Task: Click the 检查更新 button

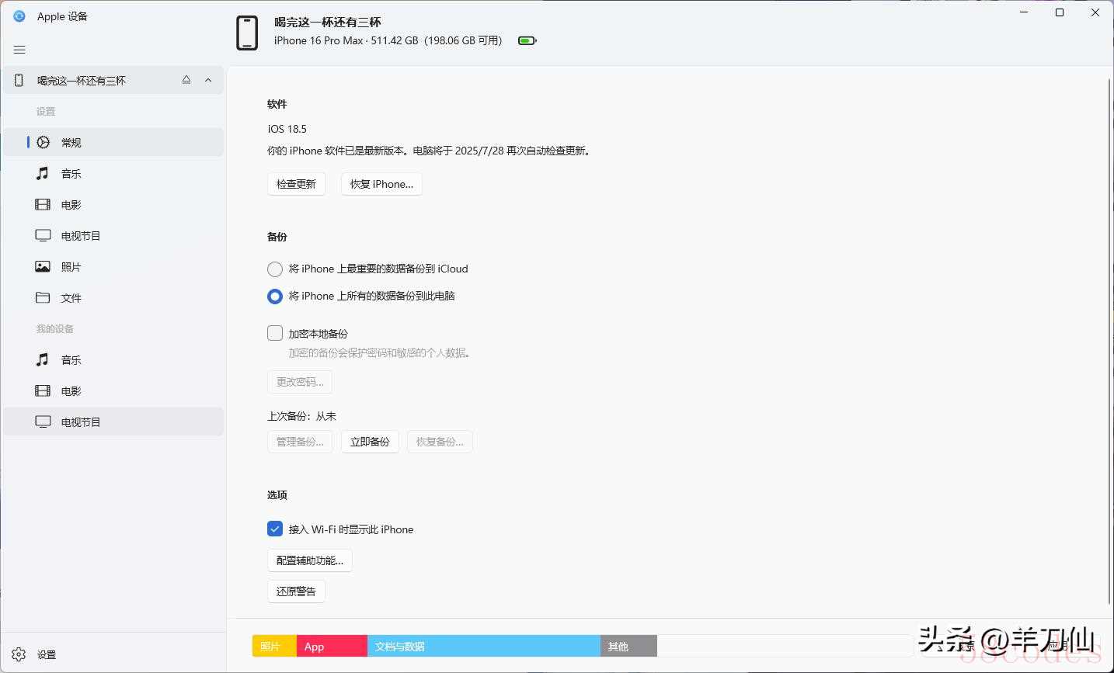Action: (x=296, y=184)
